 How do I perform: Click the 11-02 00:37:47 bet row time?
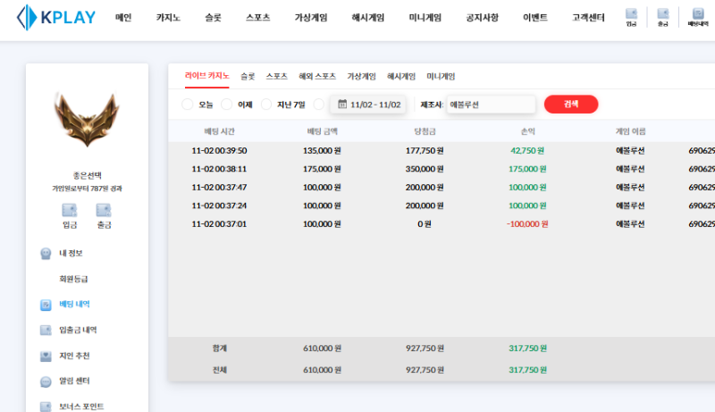click(x=219, y=188)
